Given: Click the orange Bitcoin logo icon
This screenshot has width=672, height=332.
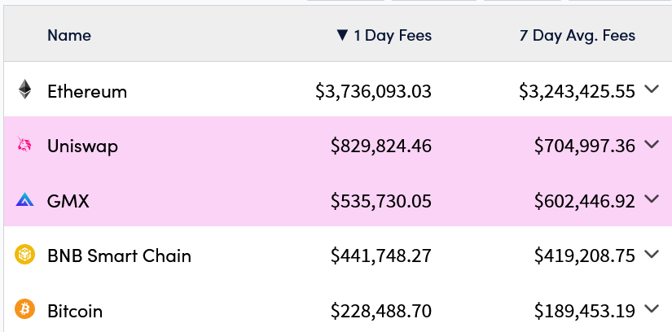Looking at the screenshot, I should (24, 309).
